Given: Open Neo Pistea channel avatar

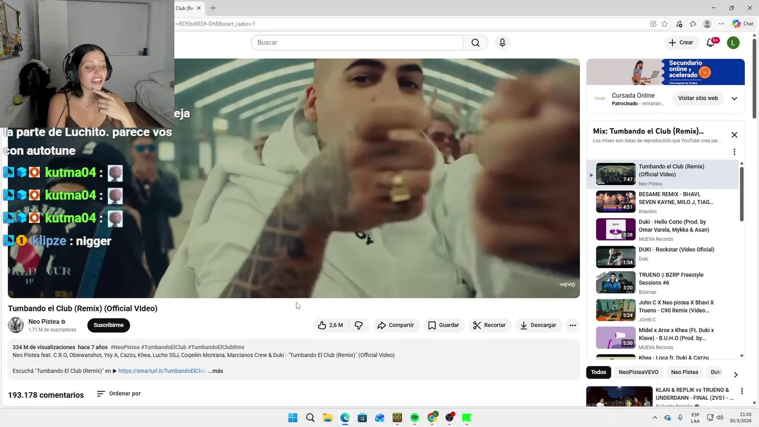Looking at the screenshot, I should click(x=15, y=325).
